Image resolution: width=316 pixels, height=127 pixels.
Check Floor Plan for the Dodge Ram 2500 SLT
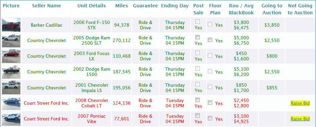(210, 40)
